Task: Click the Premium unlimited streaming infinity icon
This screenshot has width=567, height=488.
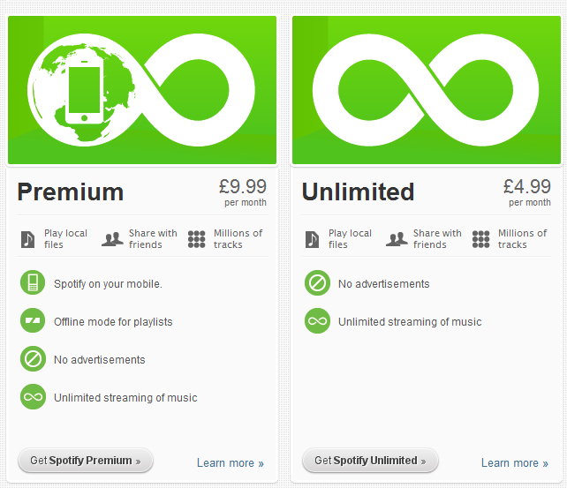Action: coord(33,396)
